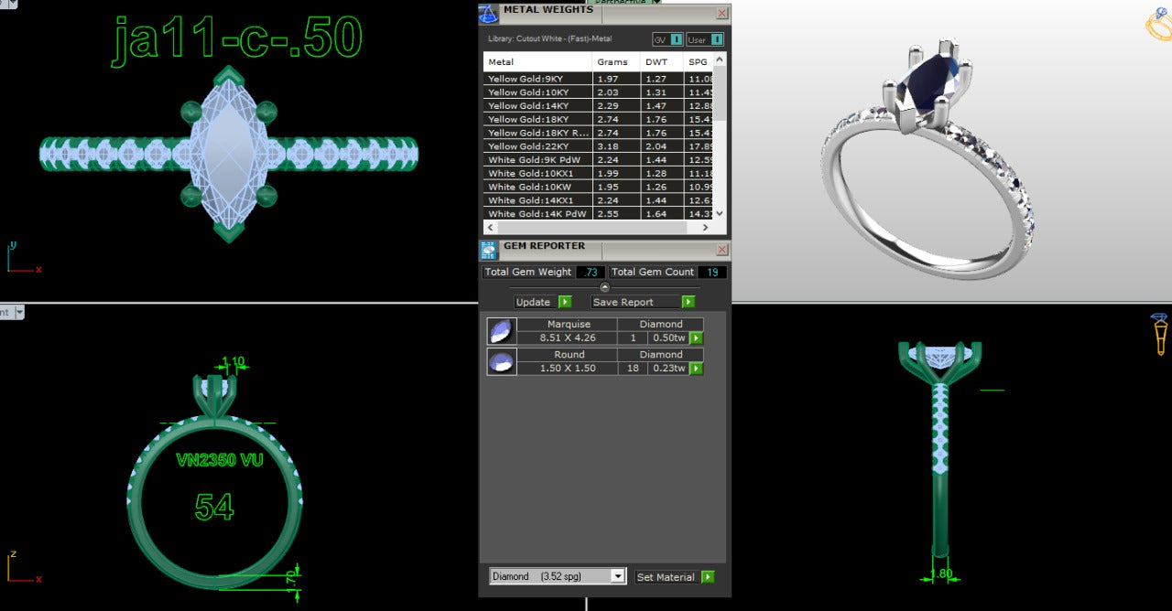Click the ja11-c-.50 label in top view
Viewport: 1172px width, 611px height.
(x=237, y=38)
